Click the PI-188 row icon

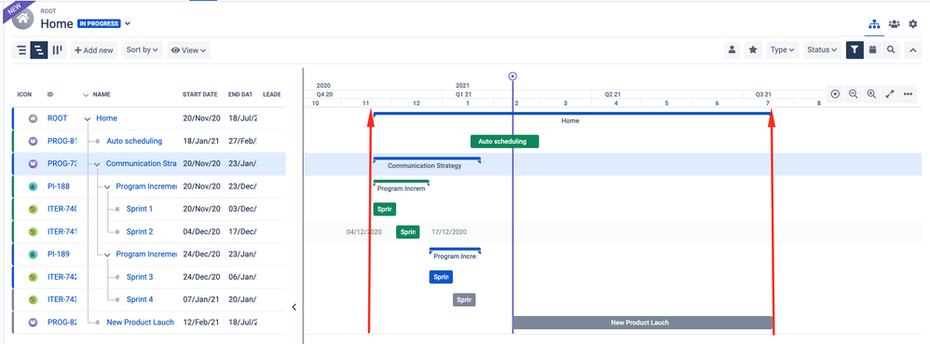(x=34, y=186)
